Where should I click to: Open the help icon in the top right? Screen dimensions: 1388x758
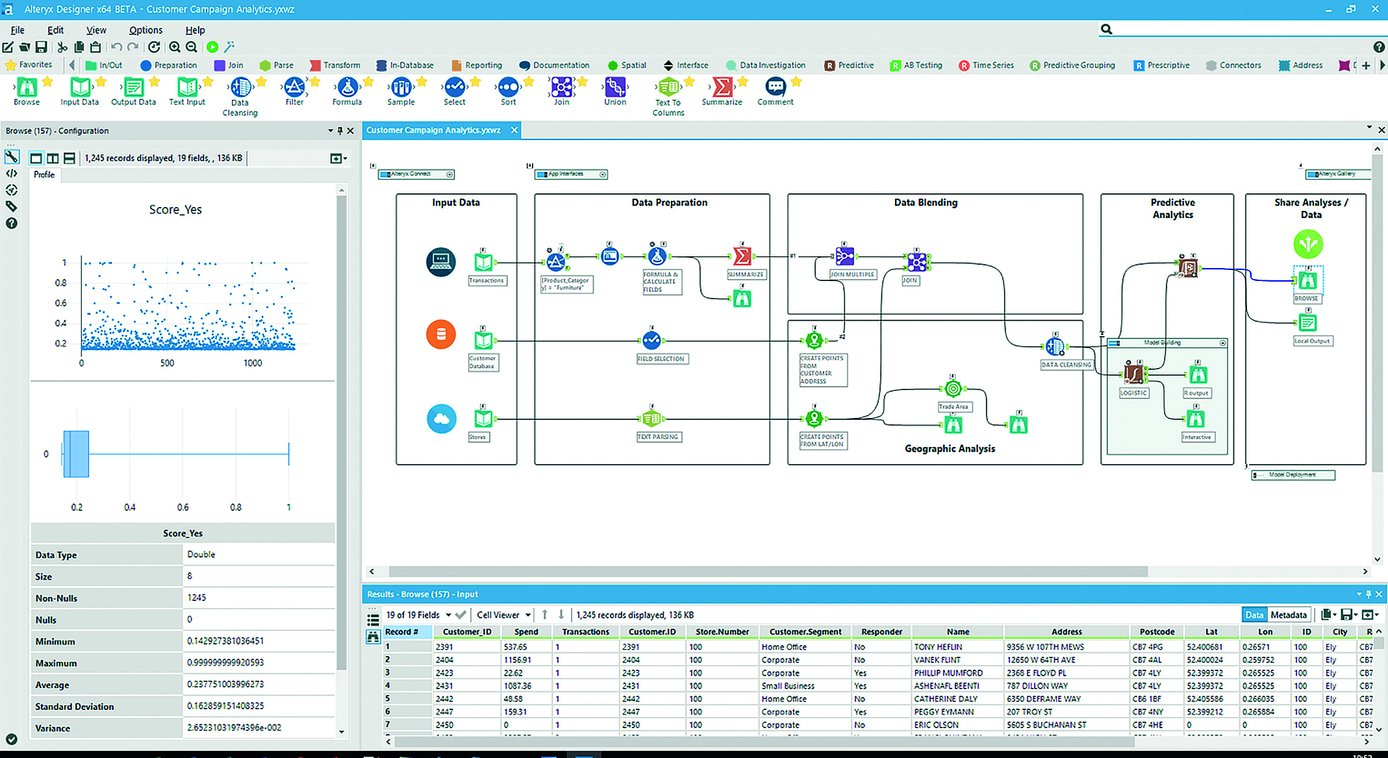(1379, 47)
